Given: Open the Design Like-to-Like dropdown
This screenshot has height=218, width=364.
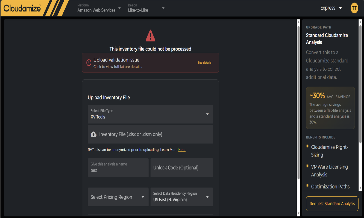Looking at the screenshot, I should pyautogui.click(x=146, y=8).
